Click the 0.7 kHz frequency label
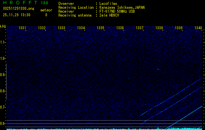 (3, 107)
